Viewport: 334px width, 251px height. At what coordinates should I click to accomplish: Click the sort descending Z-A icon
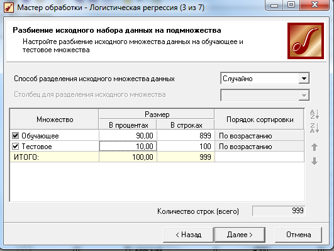[x=315, y=128]
